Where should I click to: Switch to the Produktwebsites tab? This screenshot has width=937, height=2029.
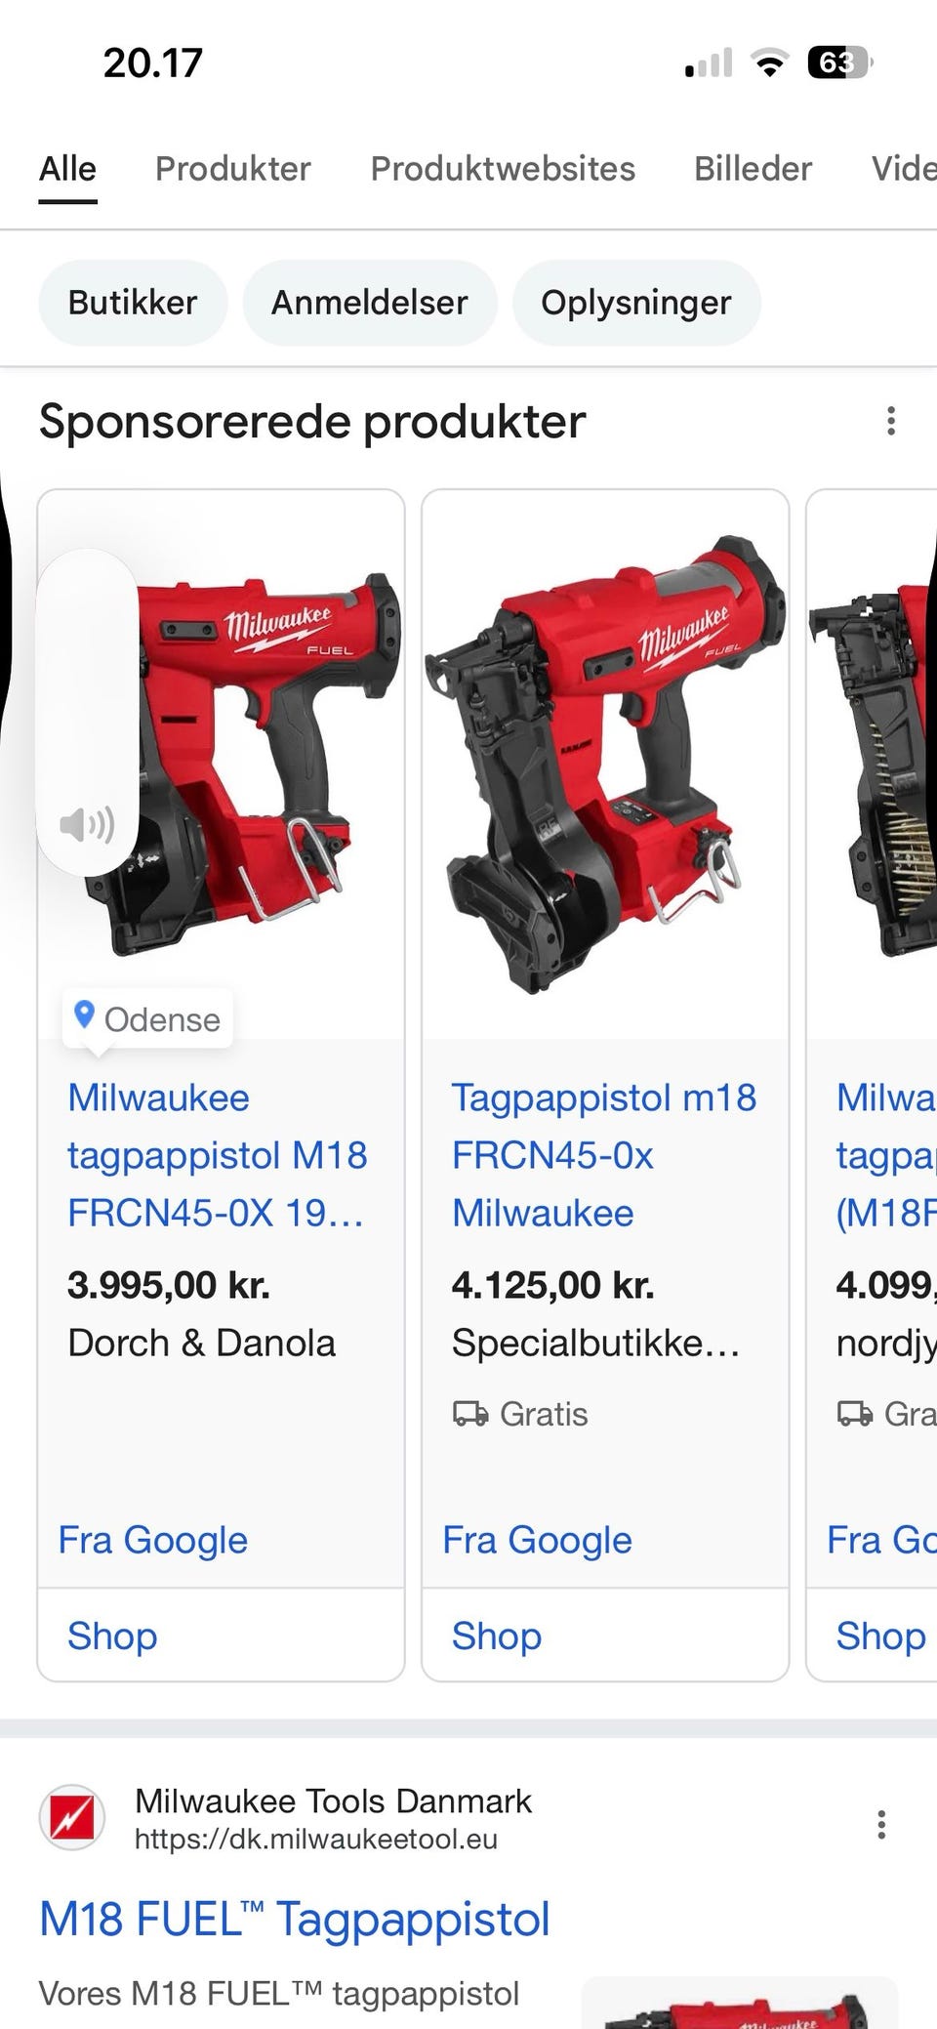pos(503,169)
